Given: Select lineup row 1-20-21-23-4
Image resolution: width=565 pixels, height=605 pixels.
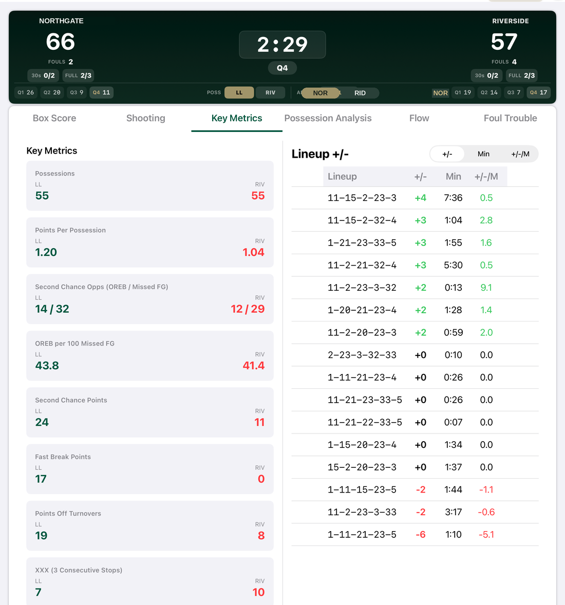Looking at the screenshot, I should coord(415,310).
